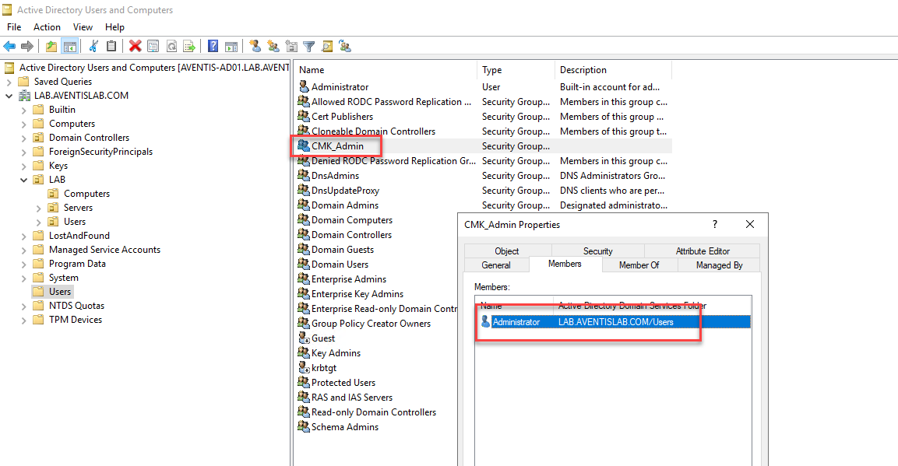This screenshot has width=898, height=466.
Task: Create a new user via toolbar icon
Action: 255,46
